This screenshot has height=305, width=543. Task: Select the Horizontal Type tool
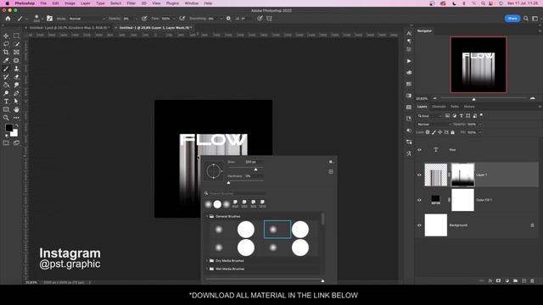click(6, 102)
